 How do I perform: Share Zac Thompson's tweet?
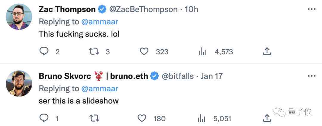click(x=267, y=51)
